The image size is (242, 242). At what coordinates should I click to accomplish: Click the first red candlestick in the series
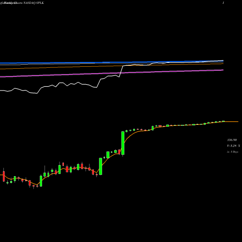4,176
